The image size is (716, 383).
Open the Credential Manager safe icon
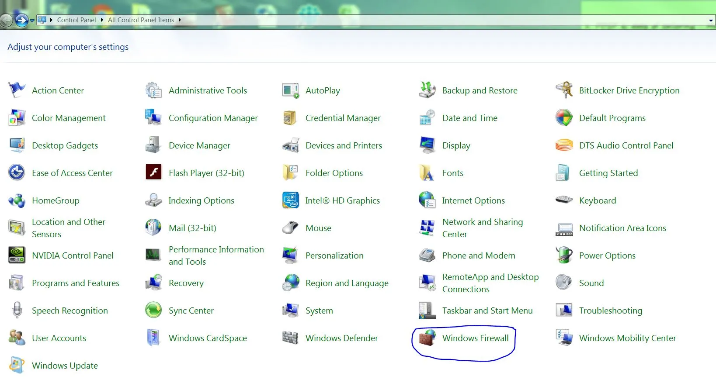[290, 118]
